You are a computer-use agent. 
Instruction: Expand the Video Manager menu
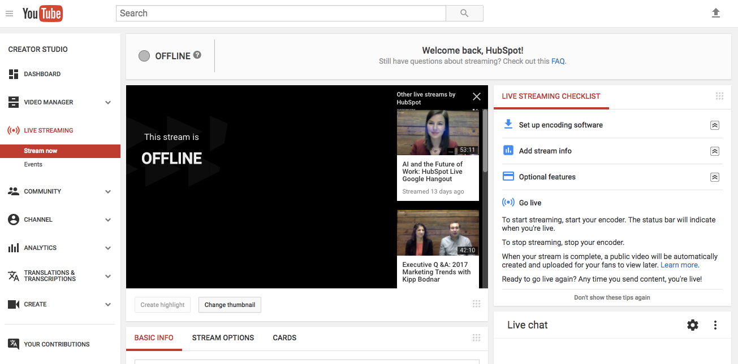[x=108, y=103]
